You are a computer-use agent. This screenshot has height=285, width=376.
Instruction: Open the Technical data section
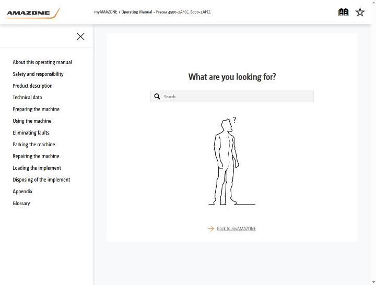[x=27, y=97]
